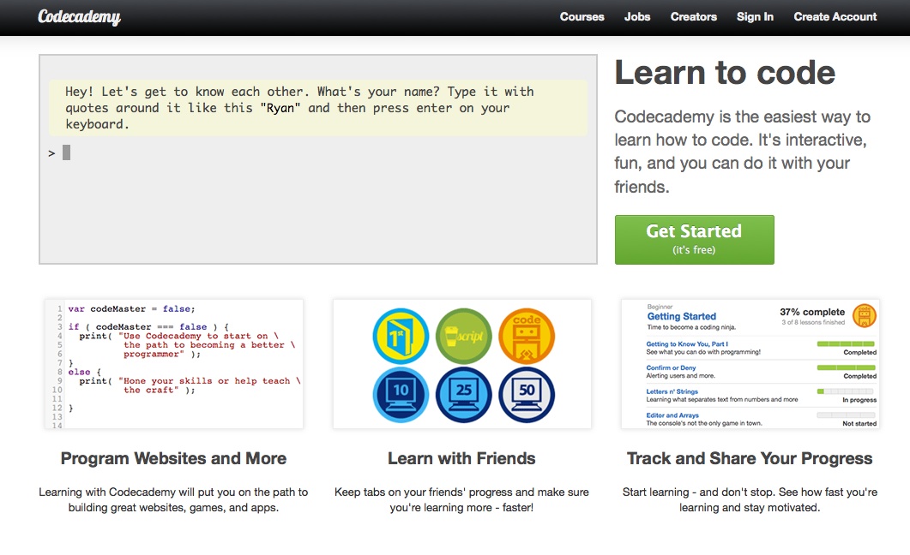This screenshot has height=555, width=910.
Task: Click the 50 monitor badge
Action: pyautogui.click(x=527, y=395)
